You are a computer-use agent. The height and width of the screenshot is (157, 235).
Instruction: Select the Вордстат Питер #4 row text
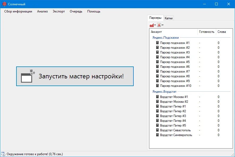coord(173,121)
